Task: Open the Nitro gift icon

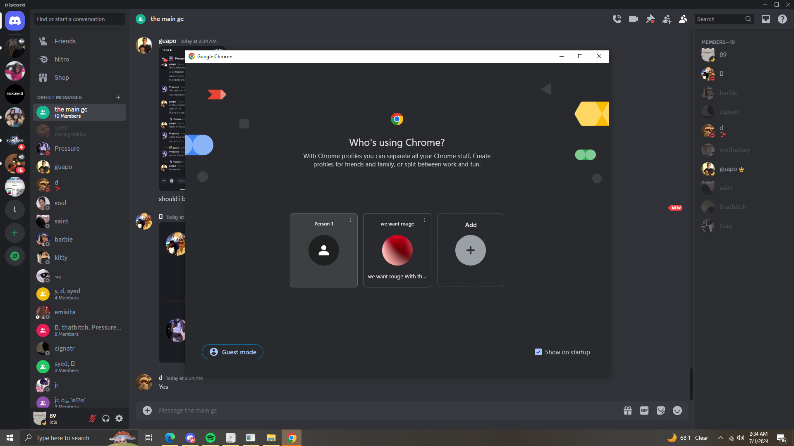Action: (628, 410)
